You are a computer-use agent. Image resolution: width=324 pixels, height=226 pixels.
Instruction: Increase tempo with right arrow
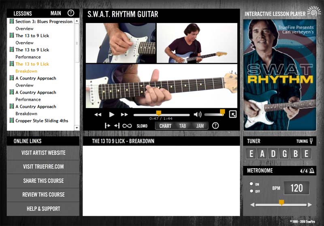(310, 205)
